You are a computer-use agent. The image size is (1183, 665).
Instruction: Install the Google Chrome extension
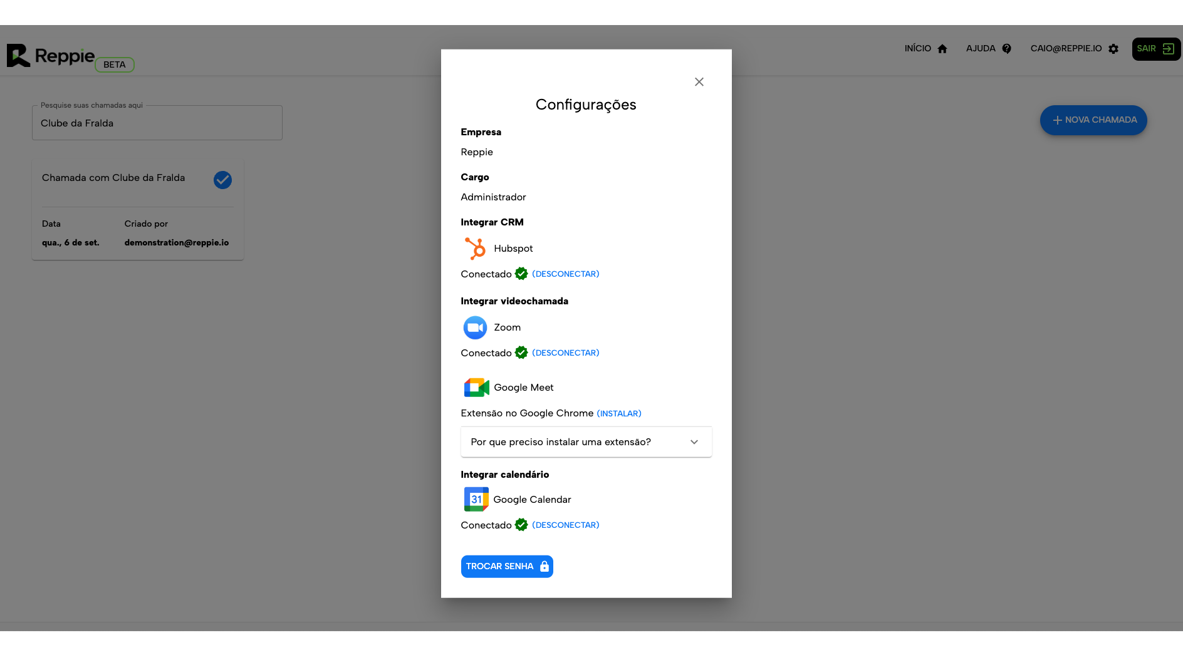coord(618,413)
